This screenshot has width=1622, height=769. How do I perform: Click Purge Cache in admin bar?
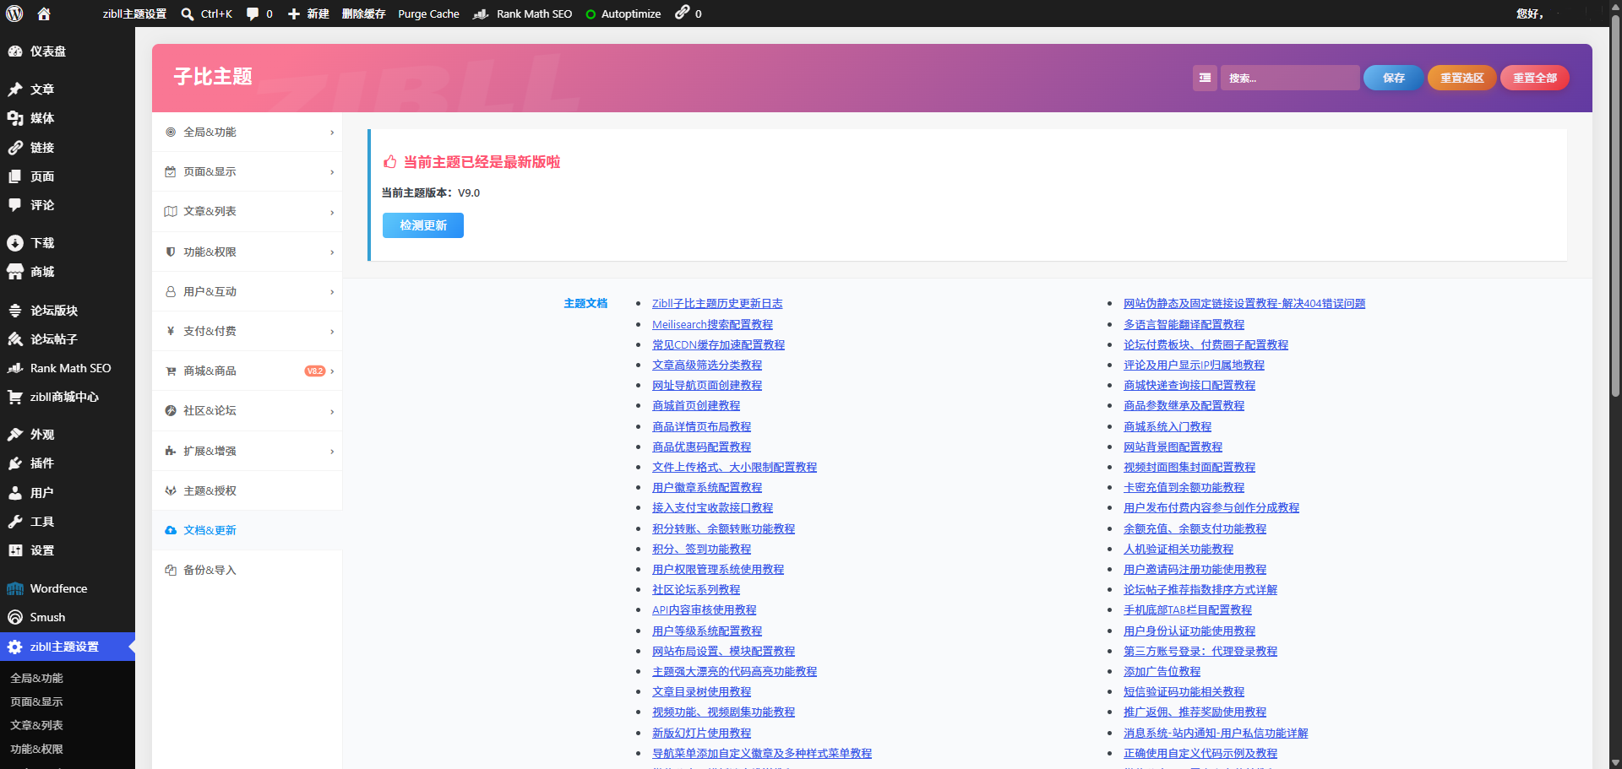pyautogui.click(x=428, y=14)
